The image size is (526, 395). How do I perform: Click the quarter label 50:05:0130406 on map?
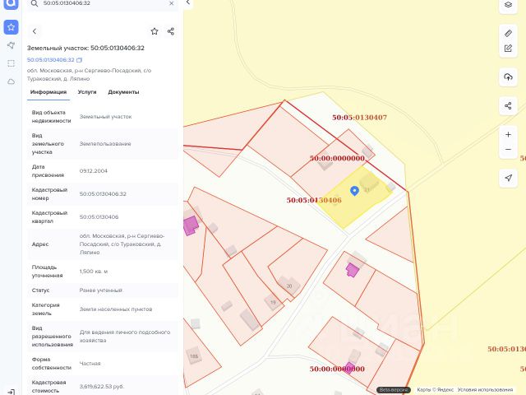tap(314, 200)
